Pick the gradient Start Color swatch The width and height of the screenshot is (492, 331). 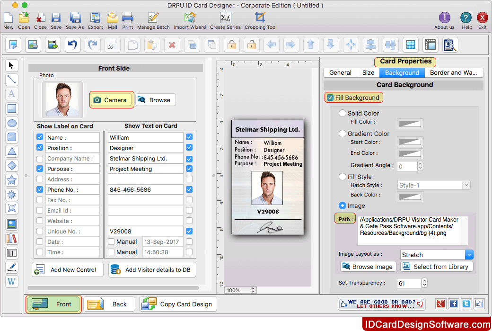[x=410, y=142]
